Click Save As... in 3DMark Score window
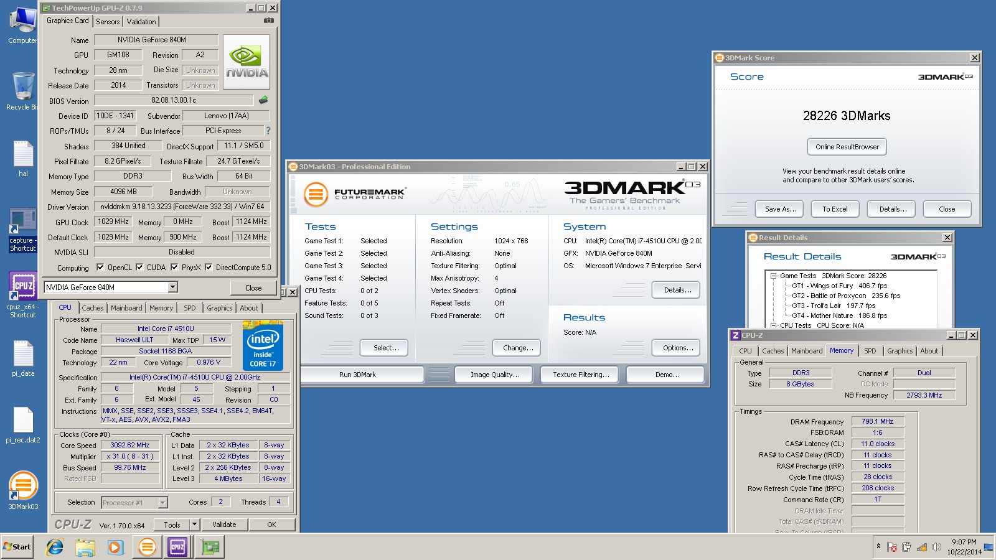The height and width of the screenshot is (560, 996). [781, 209]
